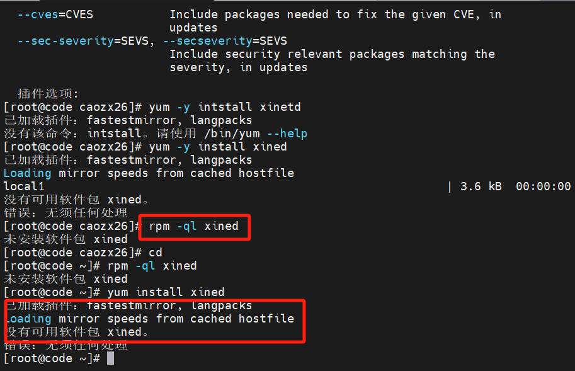Viewport: 575px width, 371px height.
Task: Click the terminal cursor block at the last prompt
Action: click(110, 358)
